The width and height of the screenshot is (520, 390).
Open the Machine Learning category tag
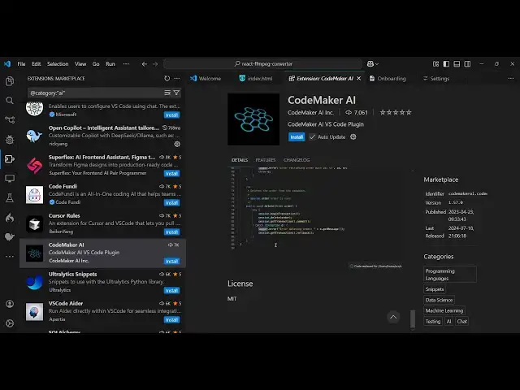point(444,310)
